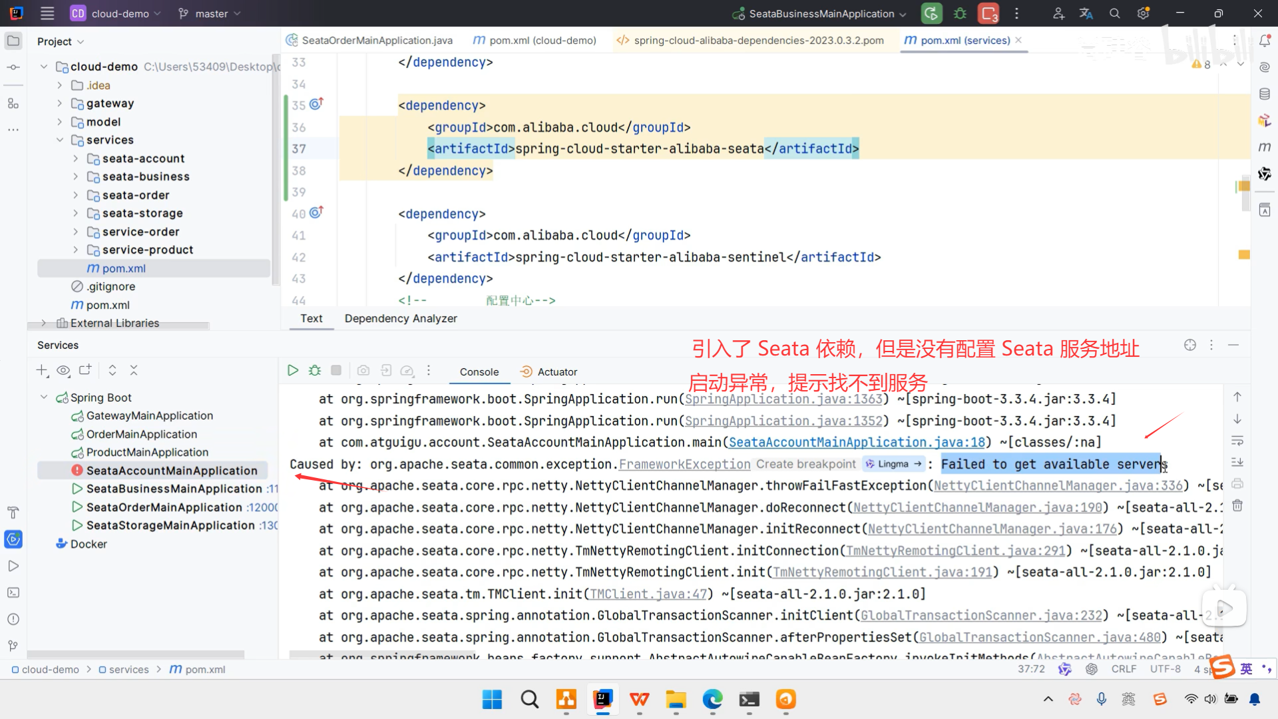
Task: Click Search Everywhere magnifier icon
Action: [x=1114, y=13]
